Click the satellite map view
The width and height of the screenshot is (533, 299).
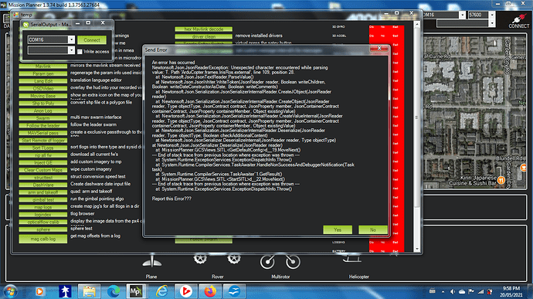[x=475, y=112]
